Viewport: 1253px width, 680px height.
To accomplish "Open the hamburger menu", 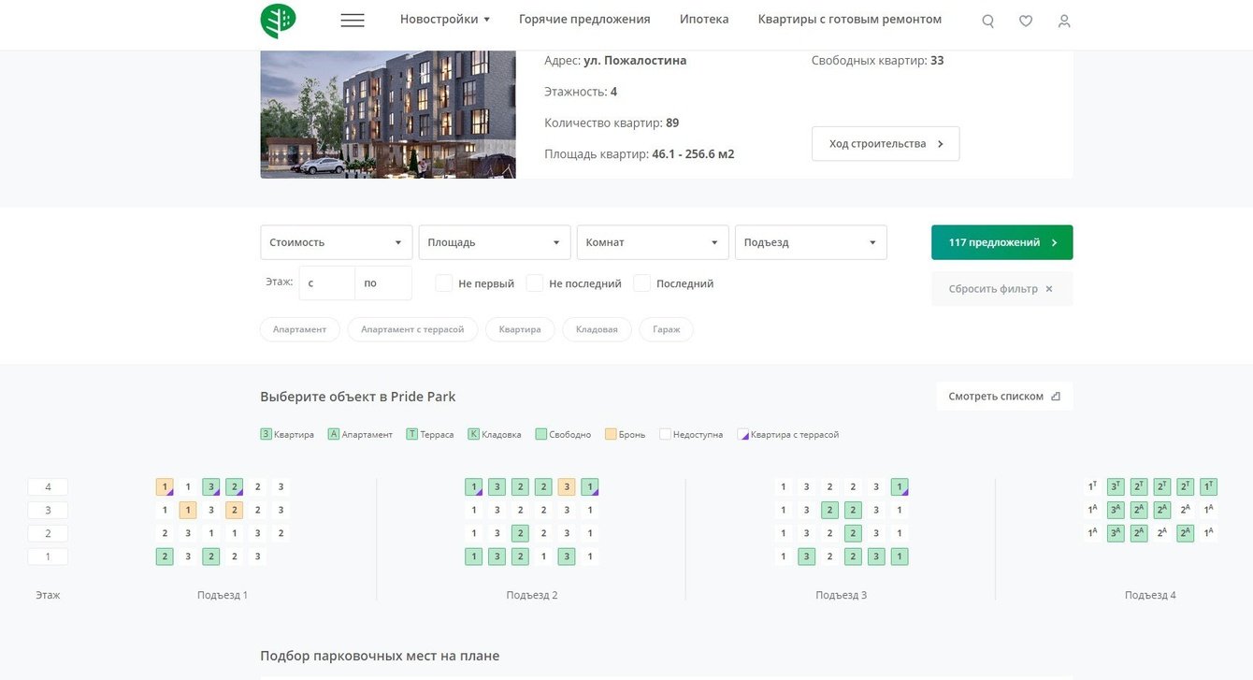I will pyautogui.click(x=353, y=20).
